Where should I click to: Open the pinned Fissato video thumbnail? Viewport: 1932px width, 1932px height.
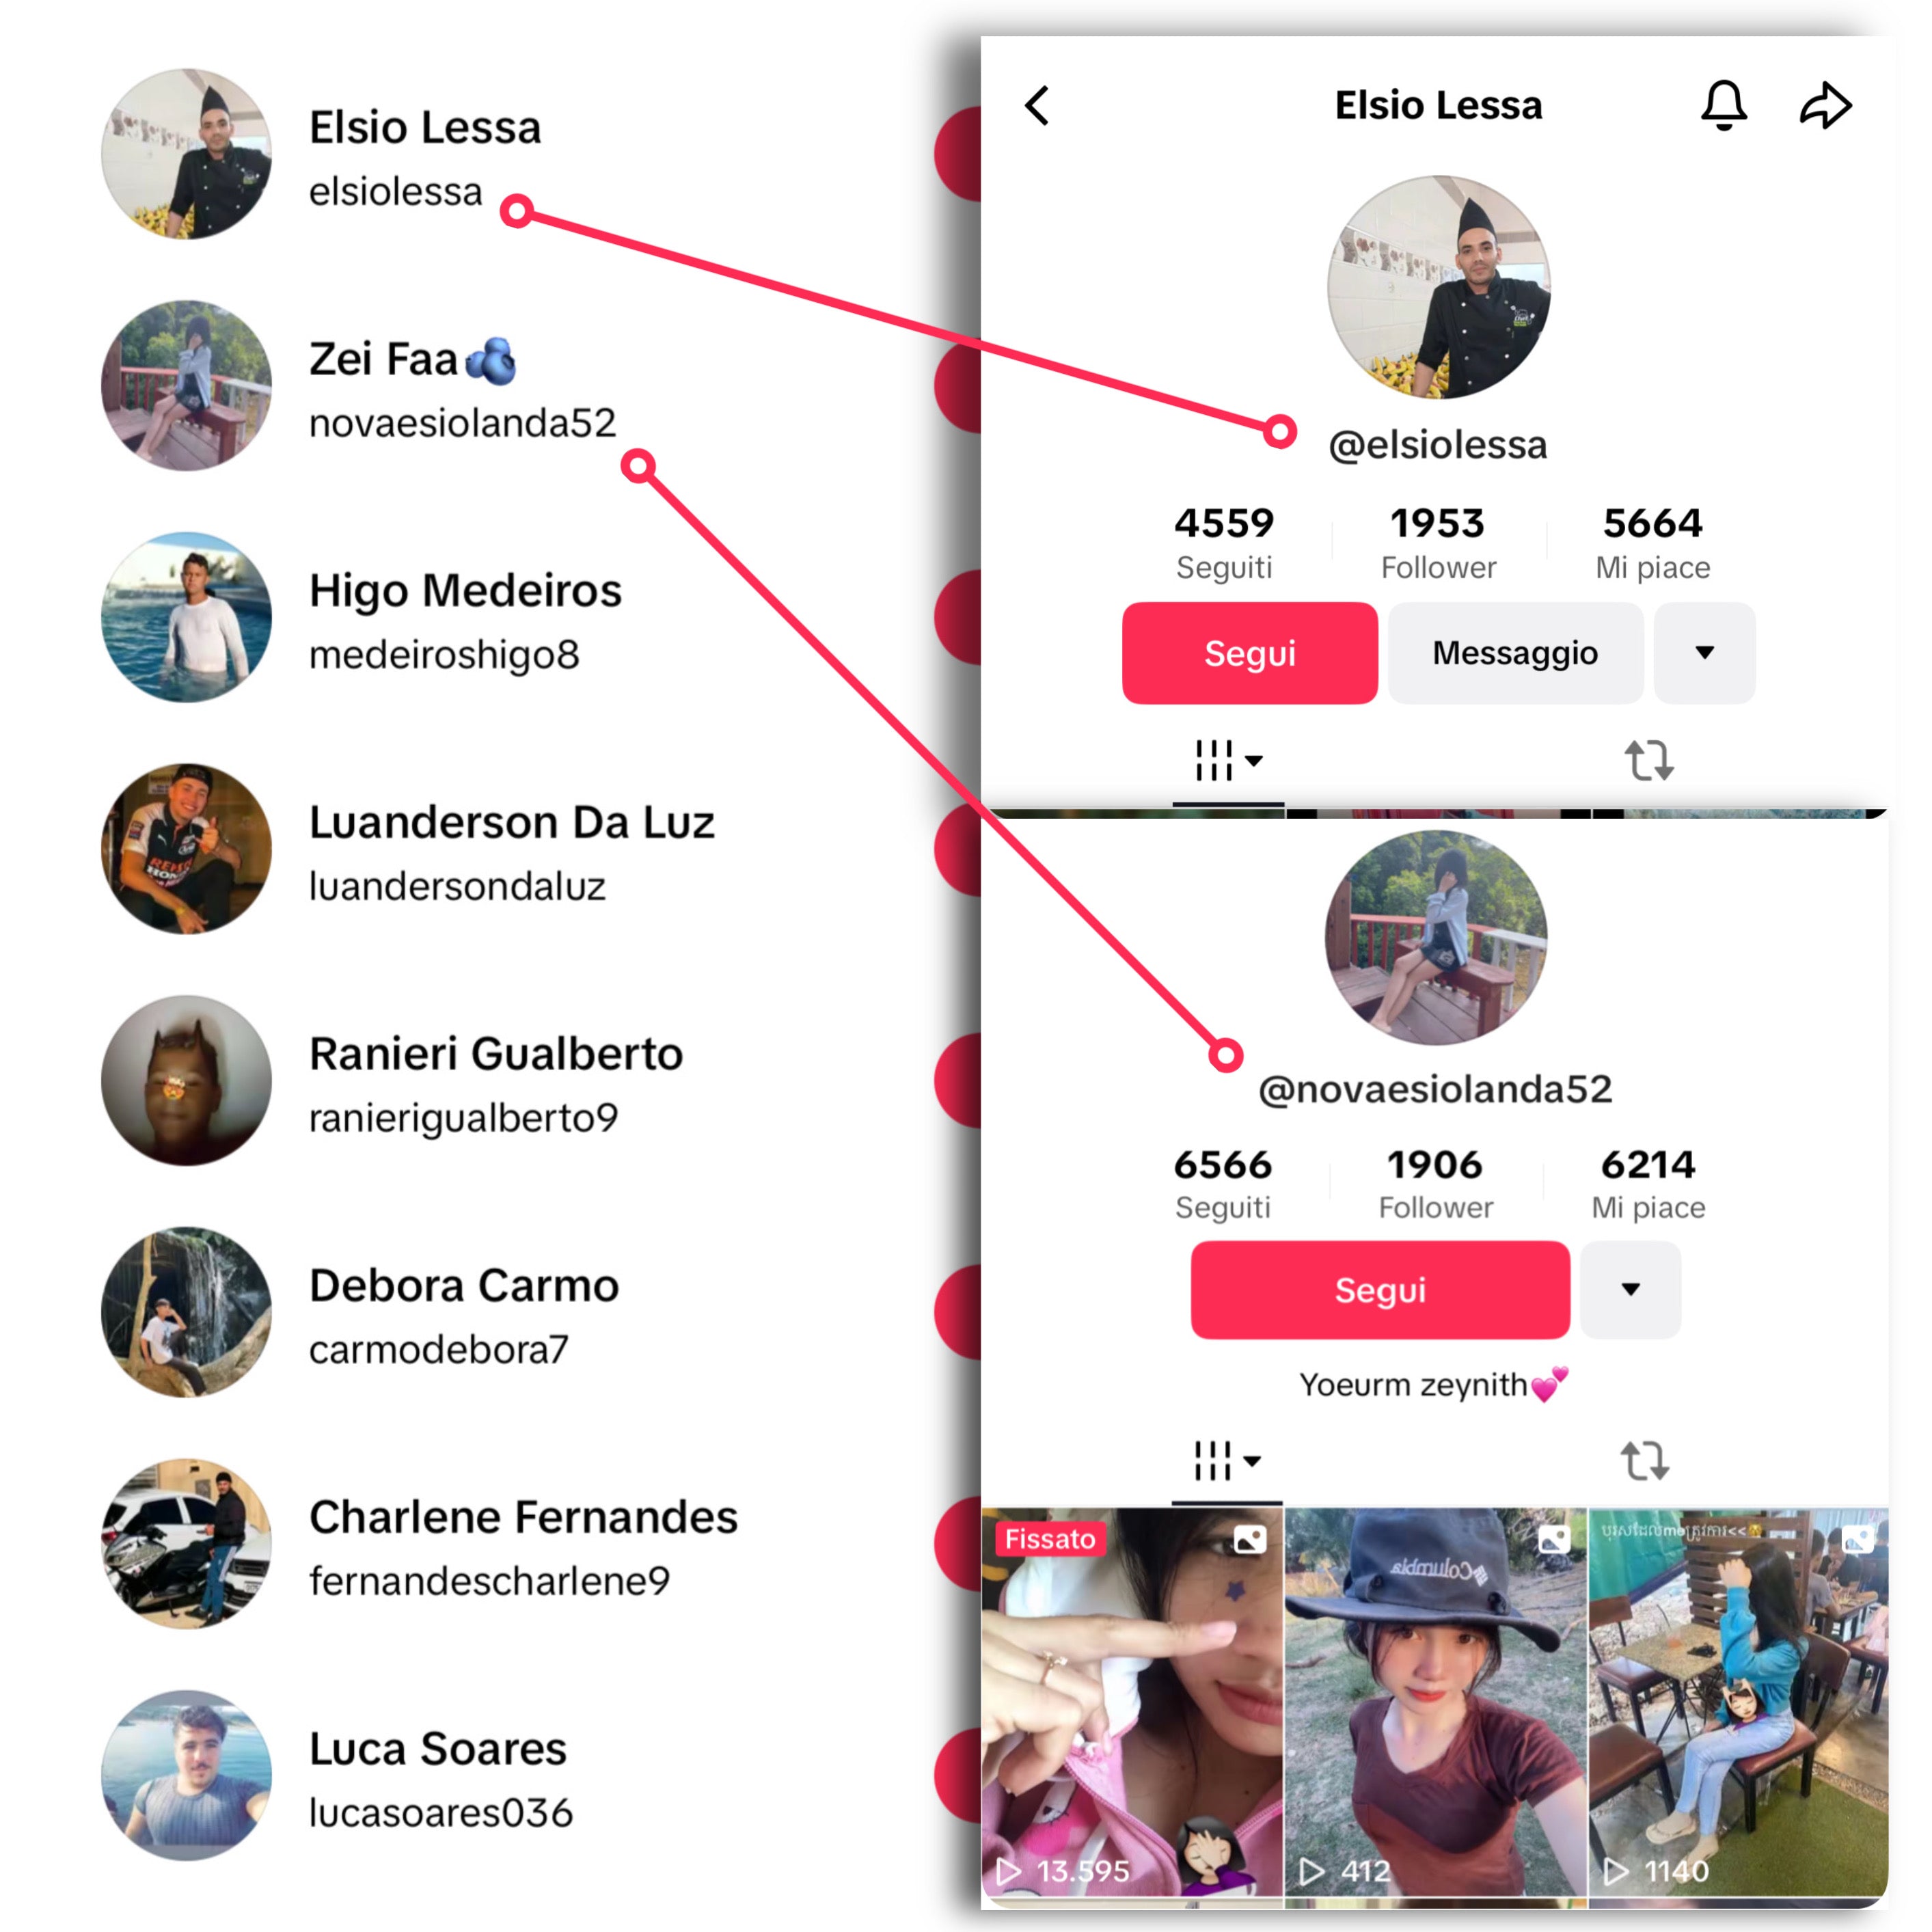[1132, 1702]
